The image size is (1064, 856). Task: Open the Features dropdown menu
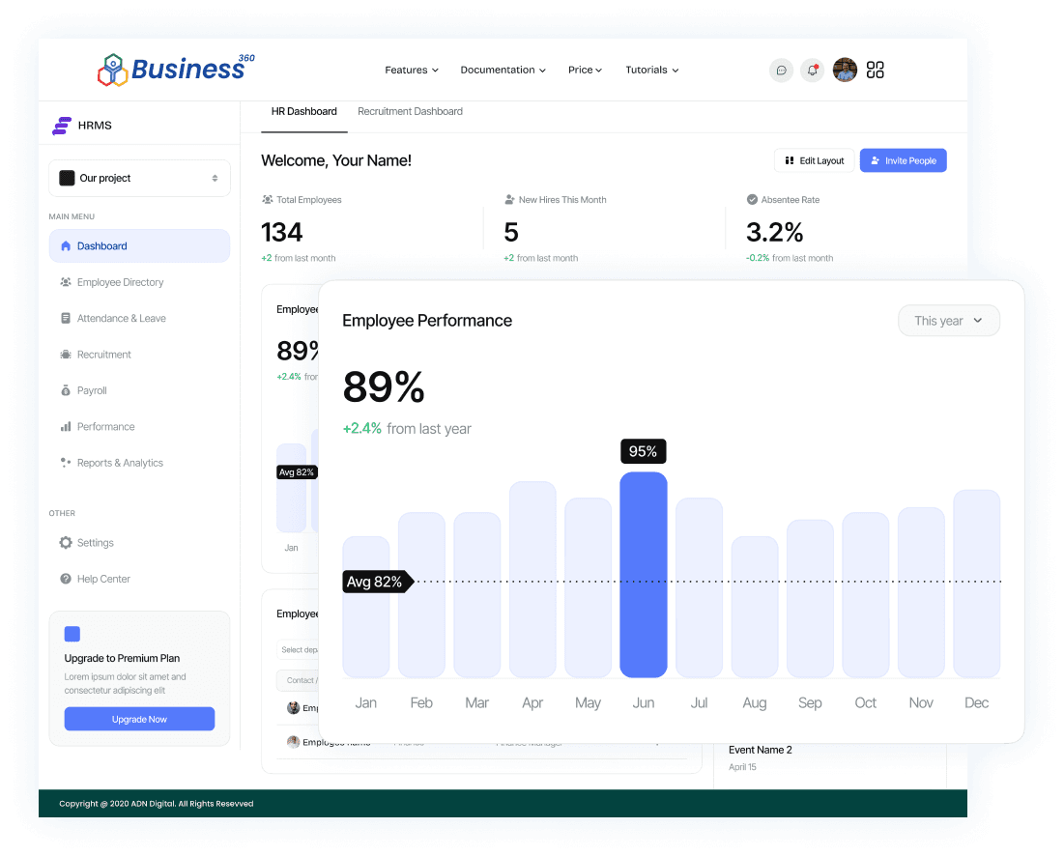(411, 70)
